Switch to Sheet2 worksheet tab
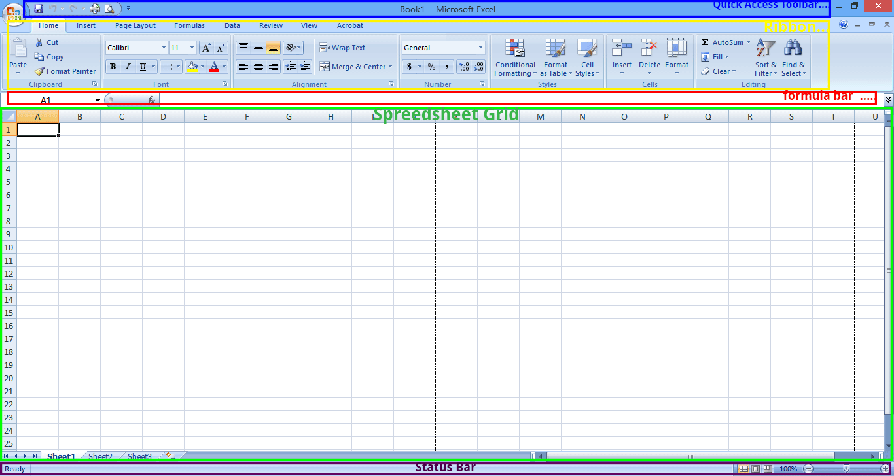The height and width of the screenshot is (476, 894). coord(100,456)
